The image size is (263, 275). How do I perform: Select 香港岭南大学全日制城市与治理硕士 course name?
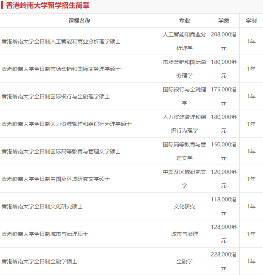click(45, 234)
